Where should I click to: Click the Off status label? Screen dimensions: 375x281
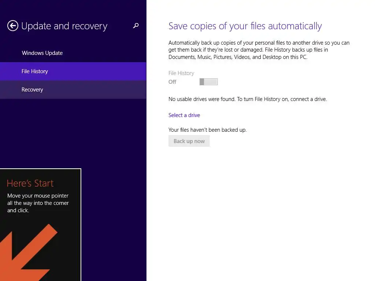tap(172, 82)
